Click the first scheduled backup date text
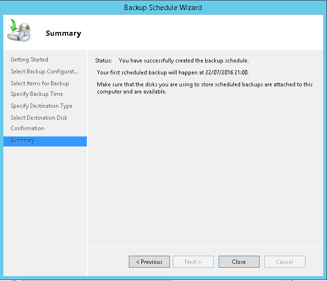 pos(173,73)
